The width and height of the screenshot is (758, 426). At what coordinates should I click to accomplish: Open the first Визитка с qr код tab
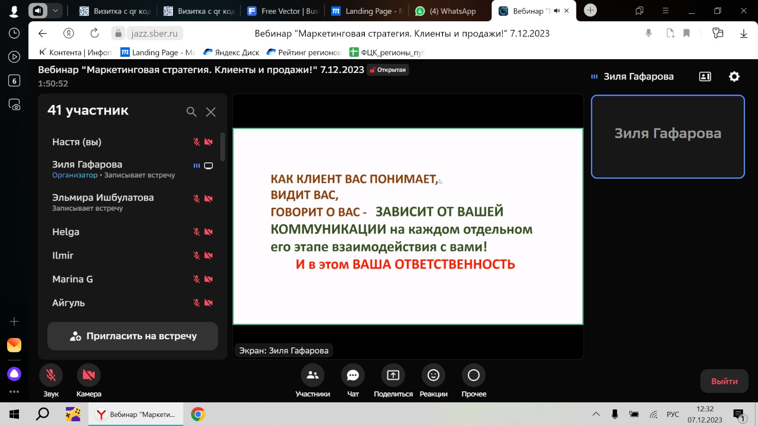[x=115, y=11]
